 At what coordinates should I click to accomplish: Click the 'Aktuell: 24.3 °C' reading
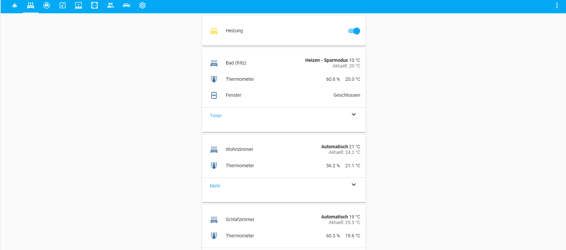344,152
